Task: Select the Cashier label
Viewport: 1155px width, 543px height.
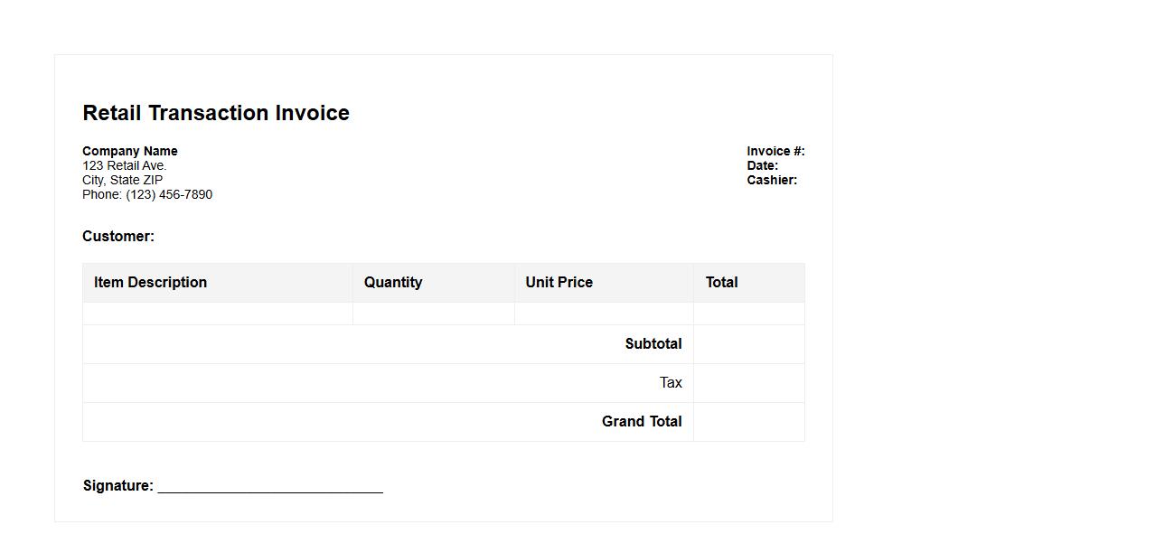Action: (x=772, y=180)
